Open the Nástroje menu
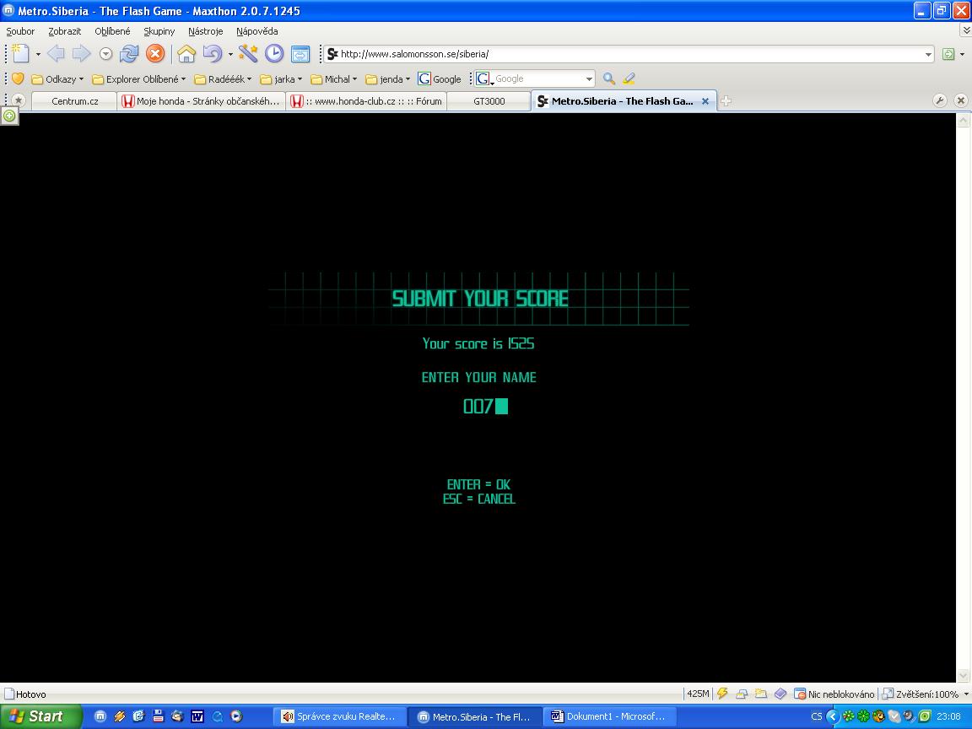The height and width of the screenshot is (729, 972). coord(205,31)
